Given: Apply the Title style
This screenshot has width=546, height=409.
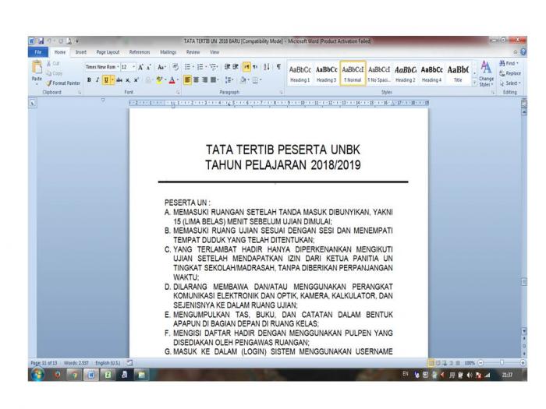Looking at the screenshot, I should pos(458,74).
